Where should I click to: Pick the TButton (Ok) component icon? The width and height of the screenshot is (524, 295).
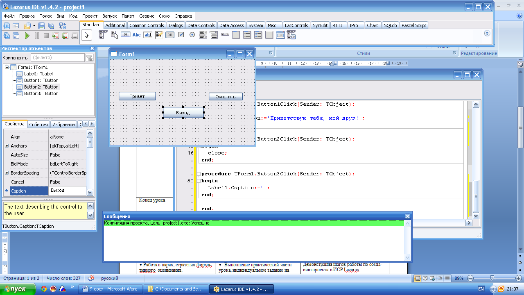pyautogui.click(x=125, y=35)
